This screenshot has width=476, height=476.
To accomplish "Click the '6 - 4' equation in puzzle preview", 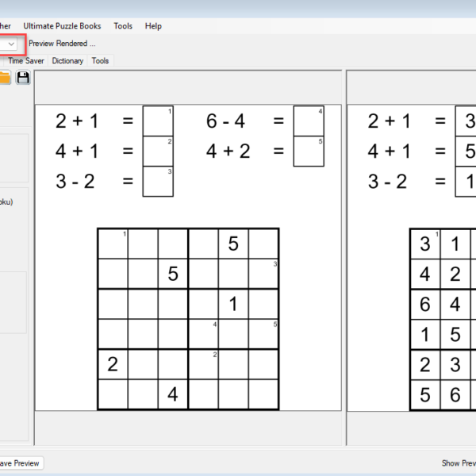I will (x=225, y=121).
